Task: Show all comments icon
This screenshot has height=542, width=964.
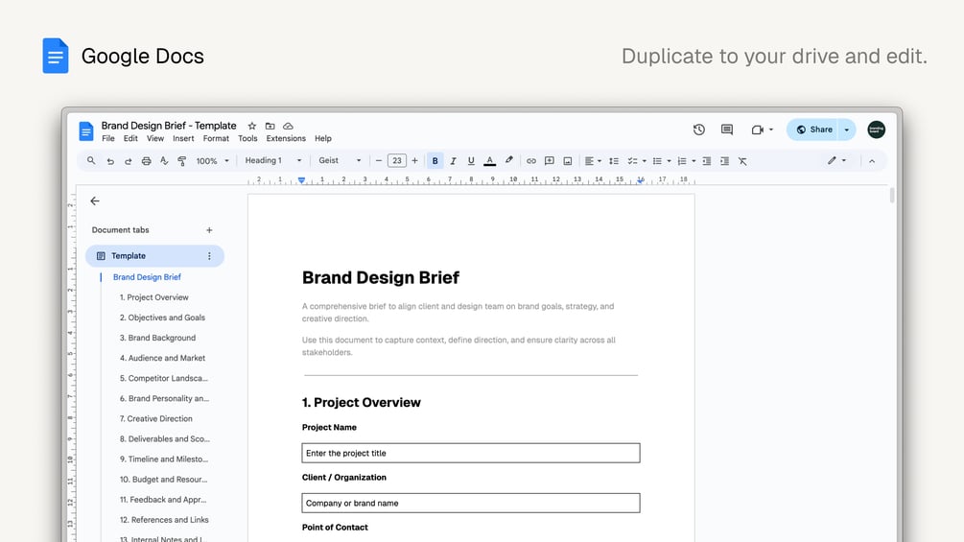Action: click(x=727, y=130)
